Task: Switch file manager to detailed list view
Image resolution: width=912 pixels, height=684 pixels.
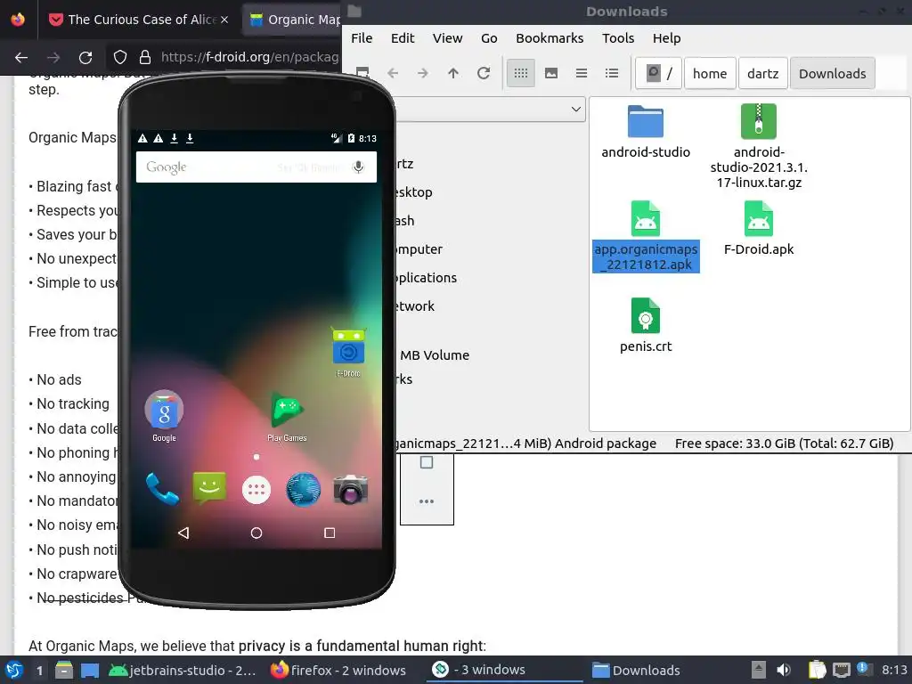Action: click(611, 73)
